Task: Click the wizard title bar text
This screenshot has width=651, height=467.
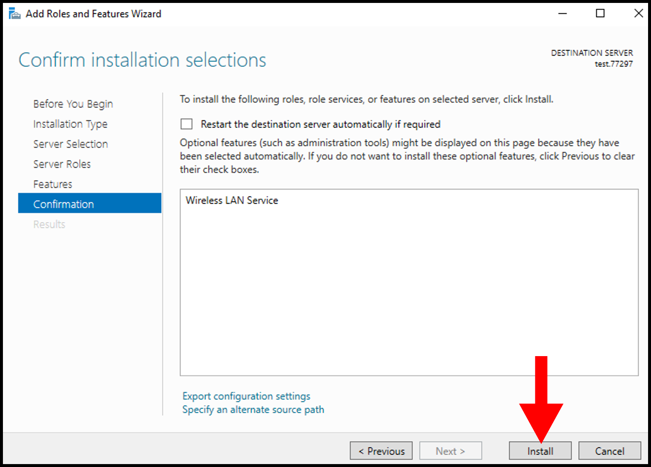Action: (x=93, y=13)
